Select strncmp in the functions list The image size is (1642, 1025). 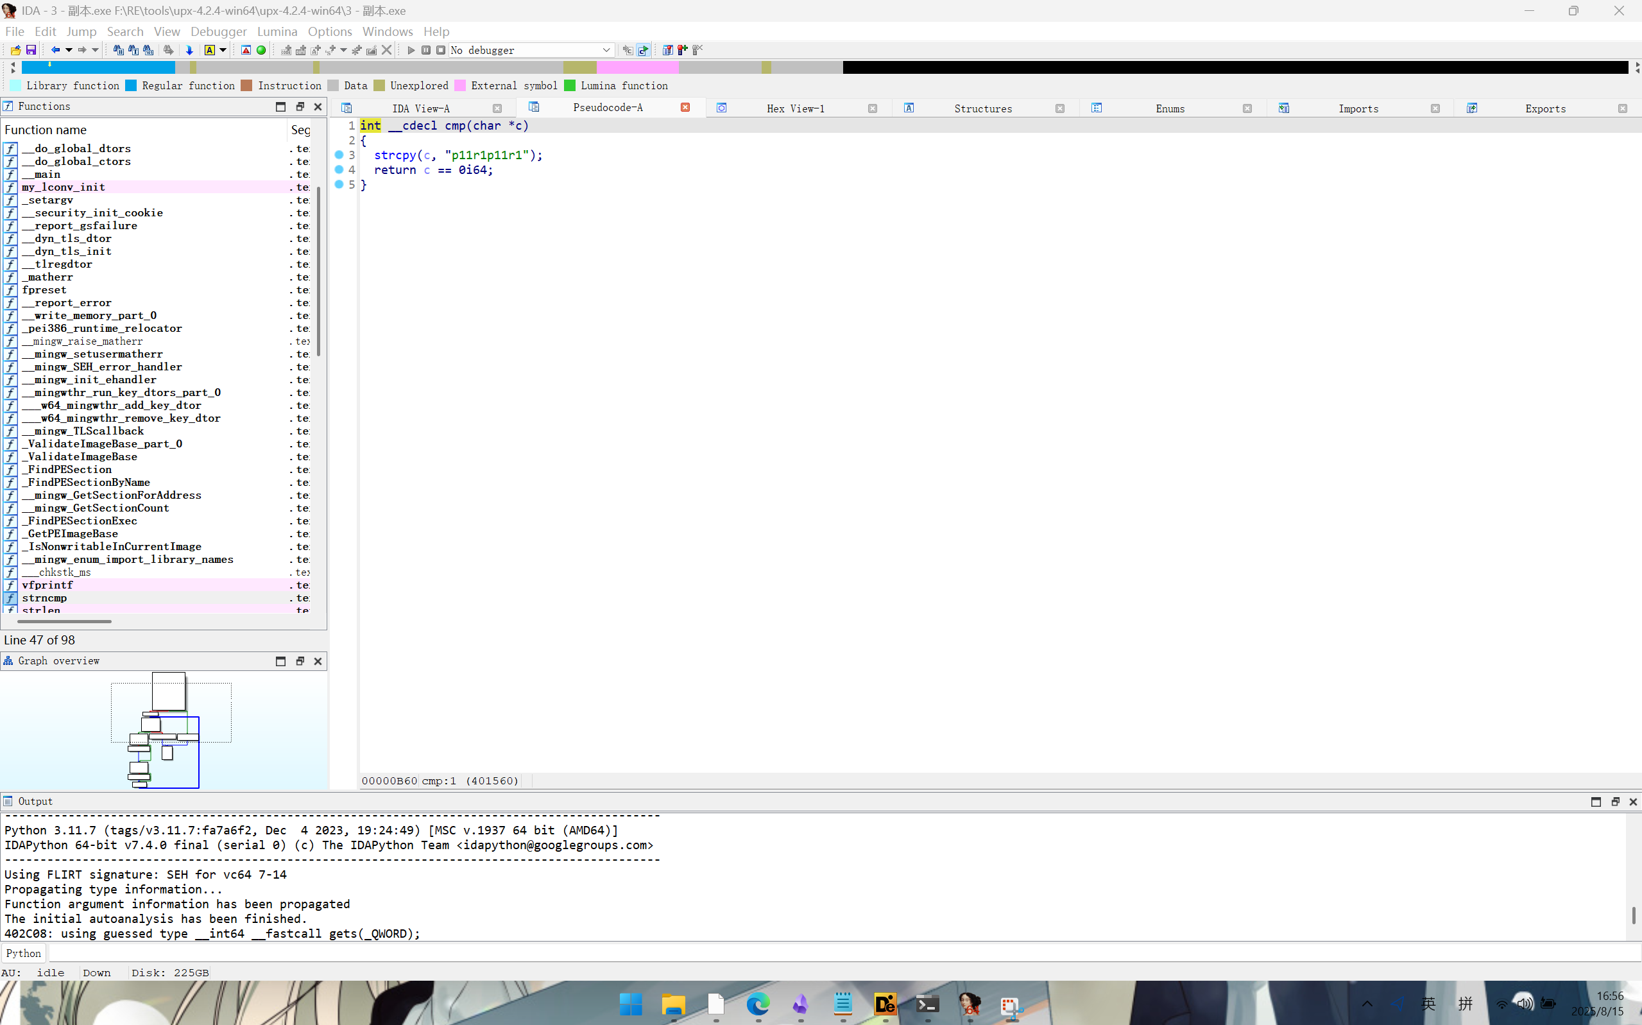point(44,598)
